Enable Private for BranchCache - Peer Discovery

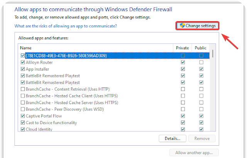click(x=183, y=109)
